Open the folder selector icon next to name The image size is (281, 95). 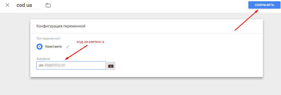tap(48, 5)
